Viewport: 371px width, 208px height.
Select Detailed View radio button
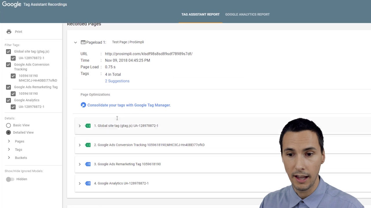pyautogui.click(x=8, y=132)
